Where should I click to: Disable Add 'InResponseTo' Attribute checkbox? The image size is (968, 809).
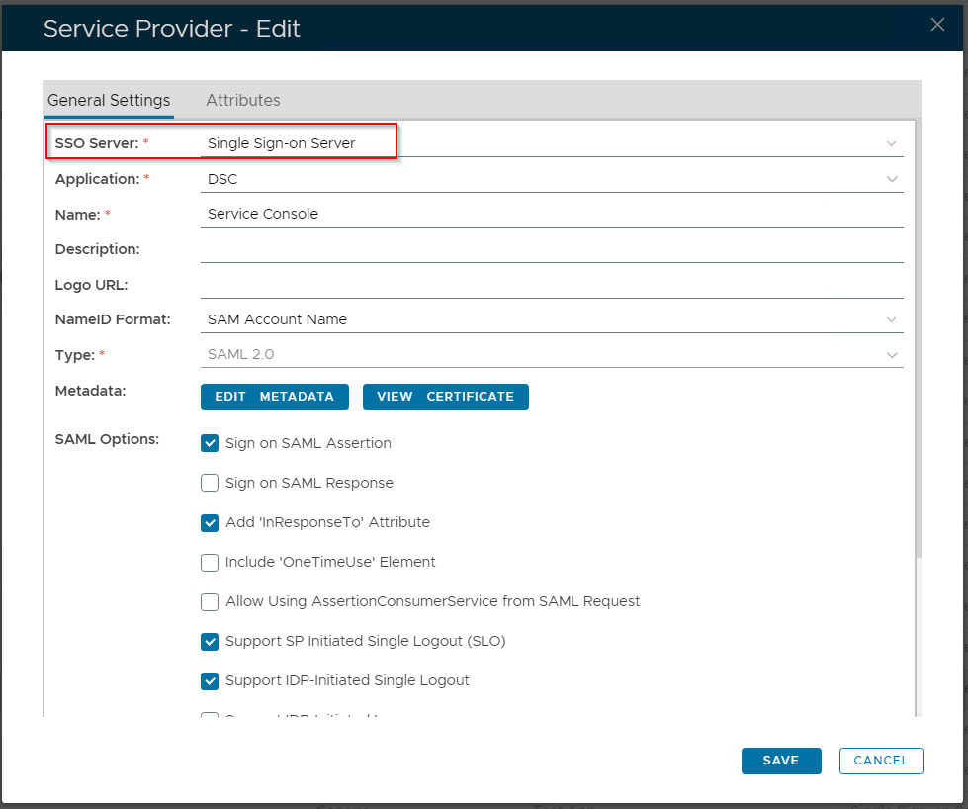pos(210,522)
